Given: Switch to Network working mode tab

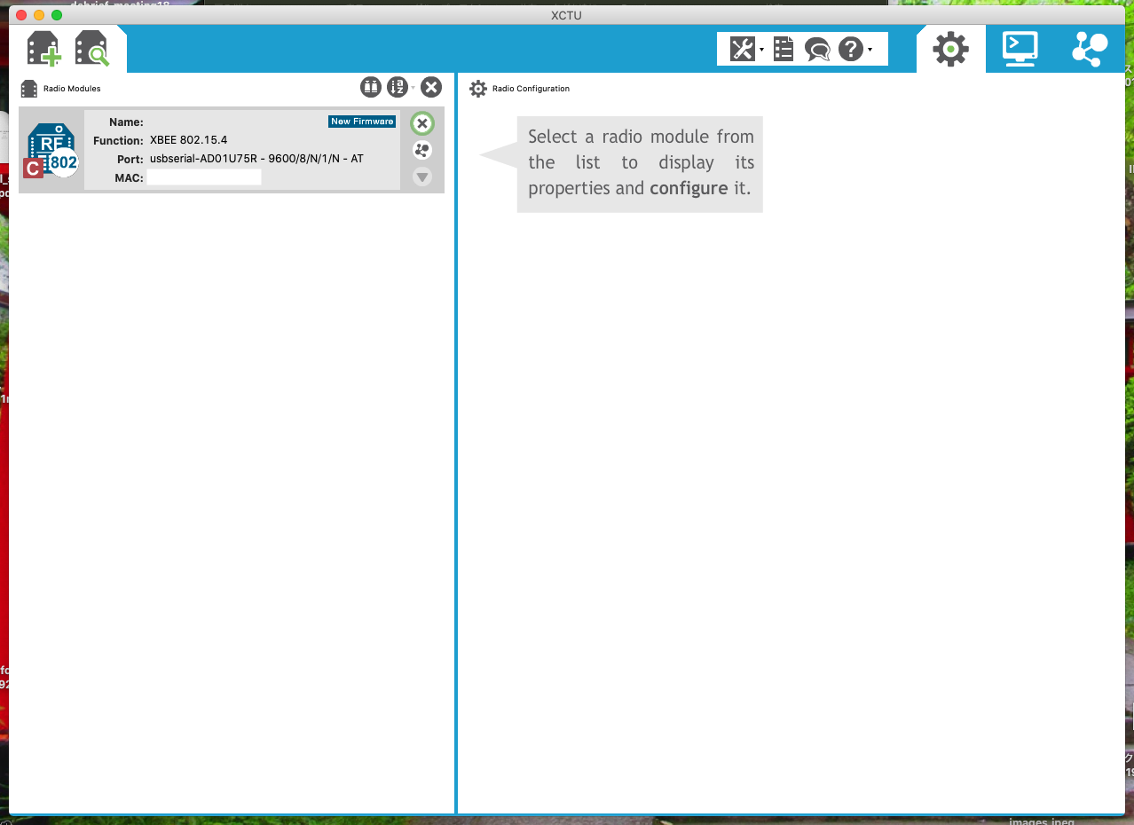Looking at the screenshot, I should pyautogui.click(x=1090, y=49).
